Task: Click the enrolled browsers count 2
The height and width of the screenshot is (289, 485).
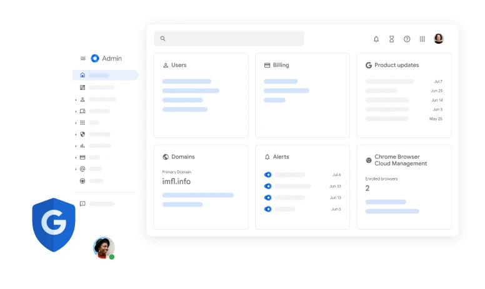Action: pos(367,189)
